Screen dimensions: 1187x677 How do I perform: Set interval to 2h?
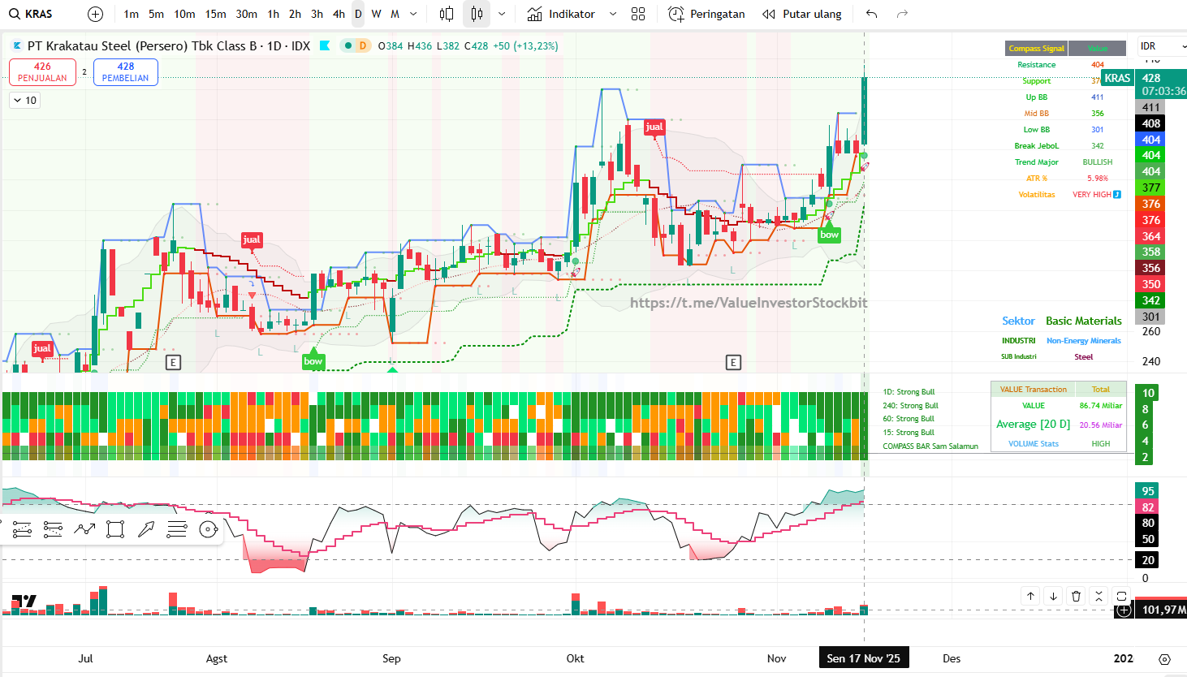click(295, 14)
